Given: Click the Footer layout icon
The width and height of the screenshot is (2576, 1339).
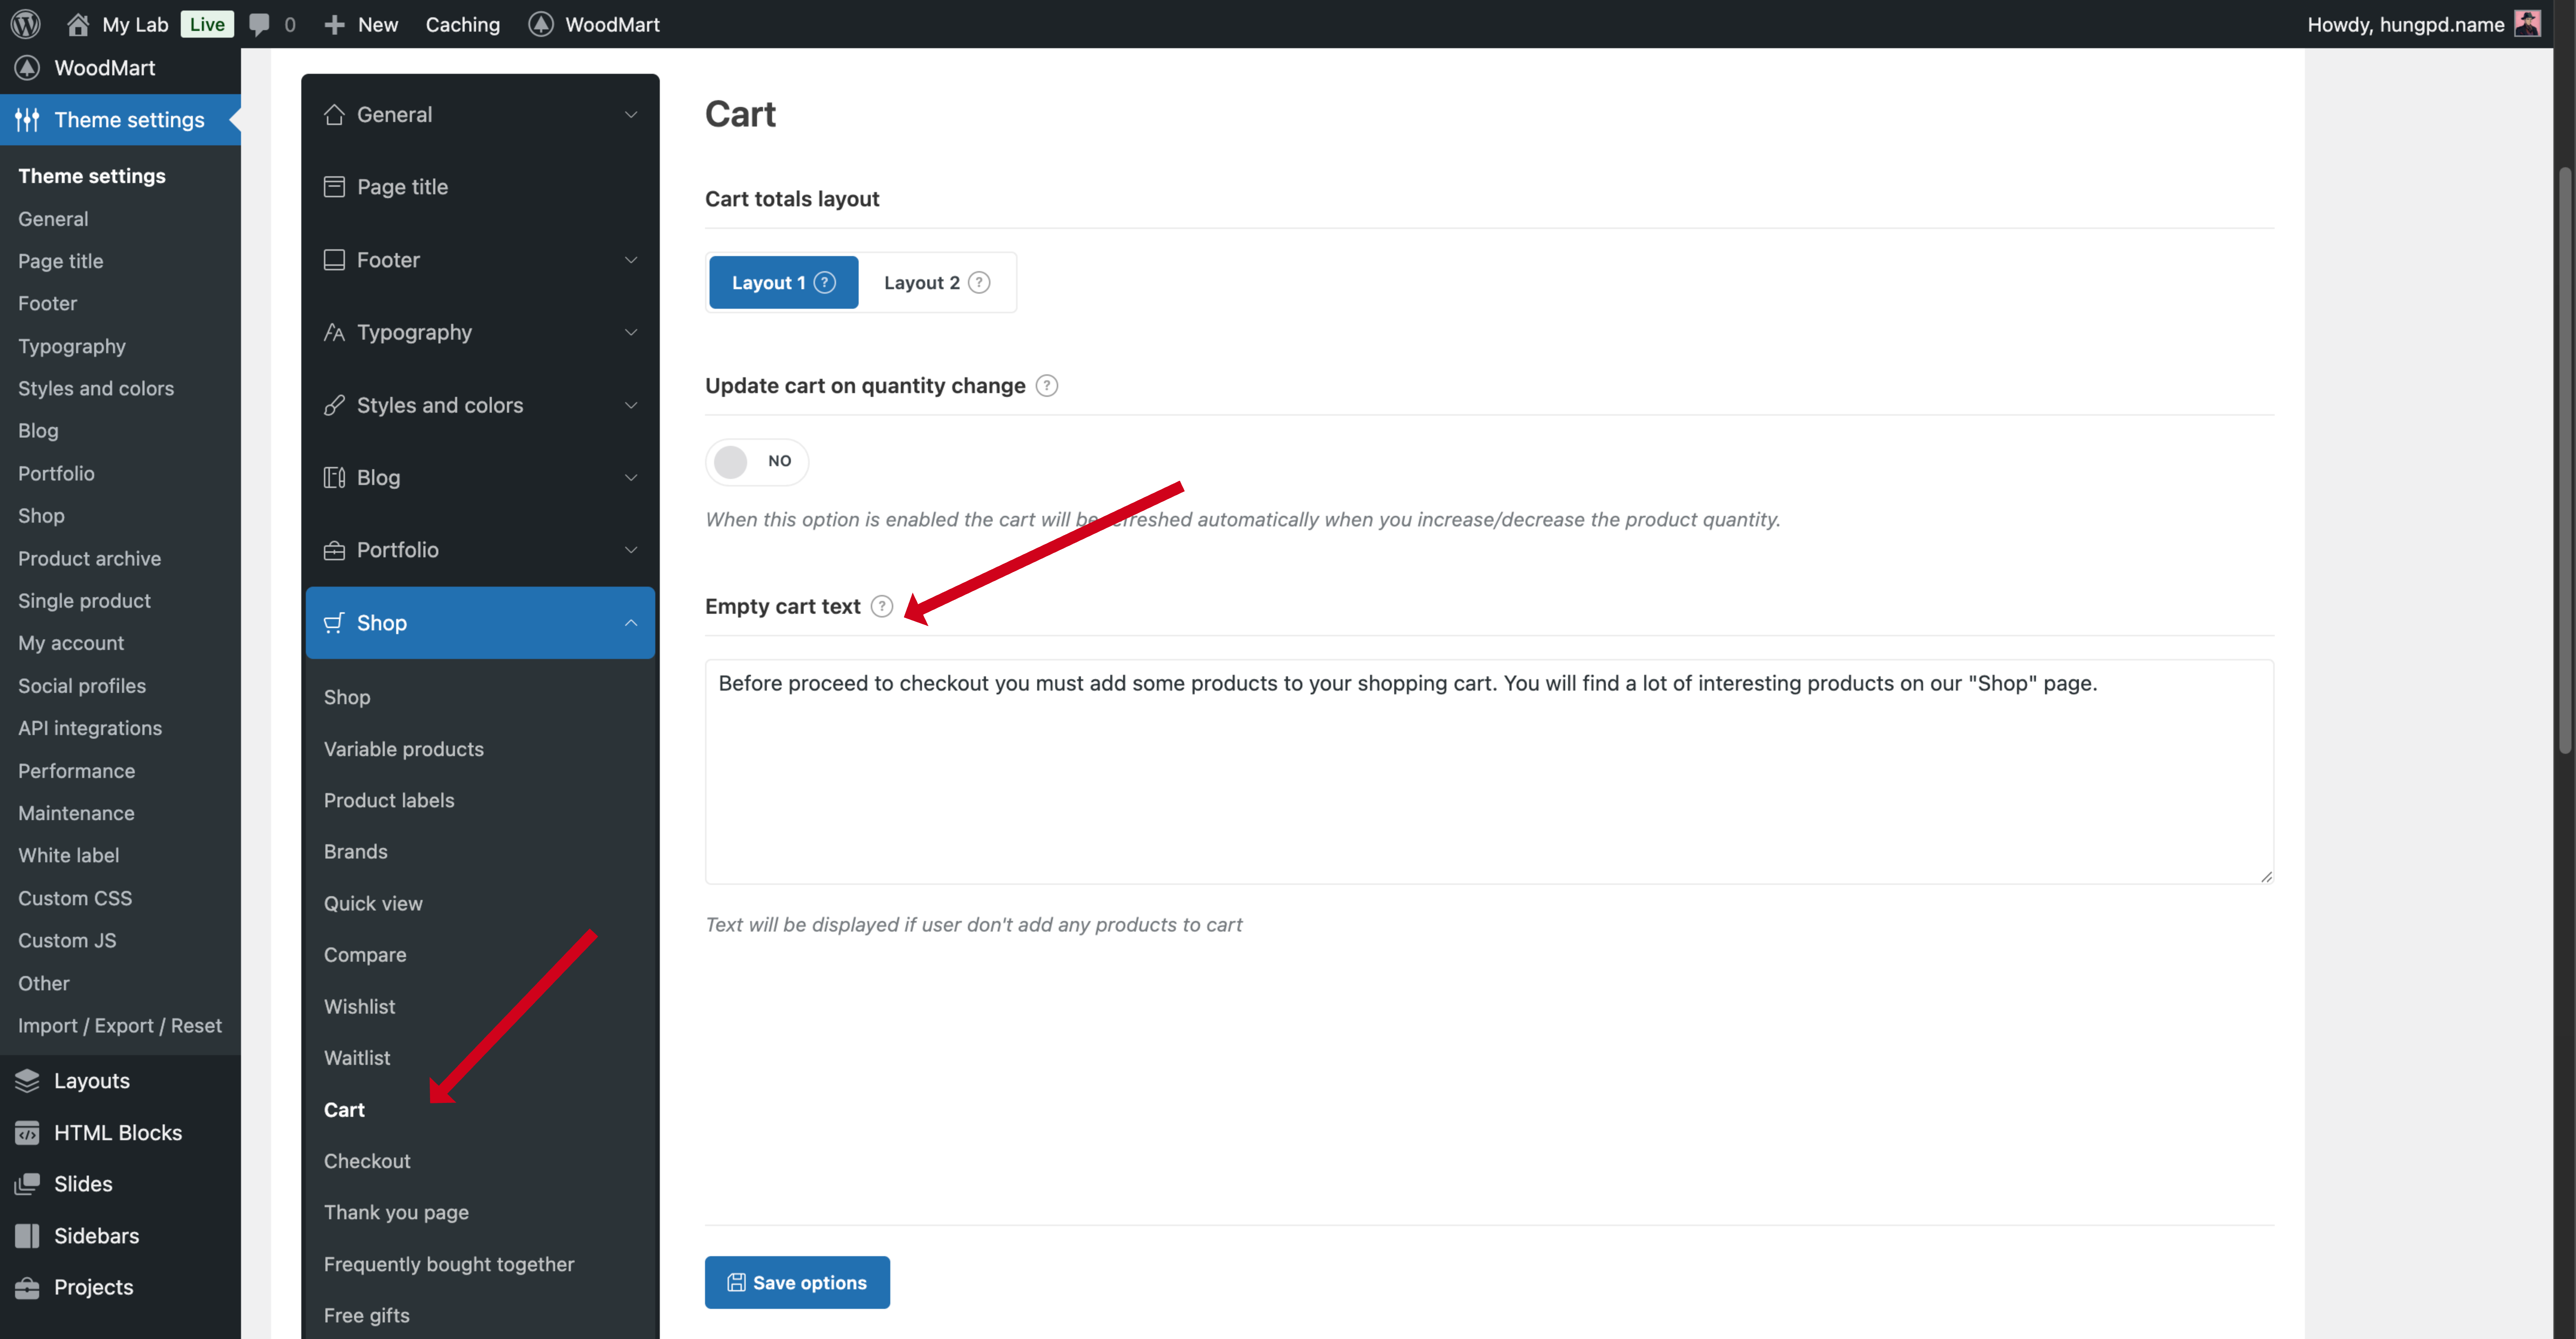Looking at the screenshot, I should [334, 260].
